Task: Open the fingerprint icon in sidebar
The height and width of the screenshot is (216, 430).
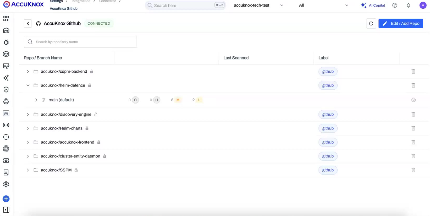Action: 6,149
